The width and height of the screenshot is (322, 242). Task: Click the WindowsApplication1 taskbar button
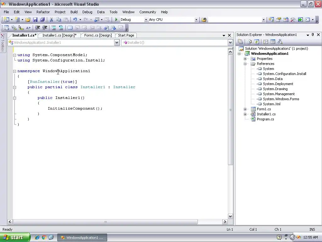tap(82, 238)
